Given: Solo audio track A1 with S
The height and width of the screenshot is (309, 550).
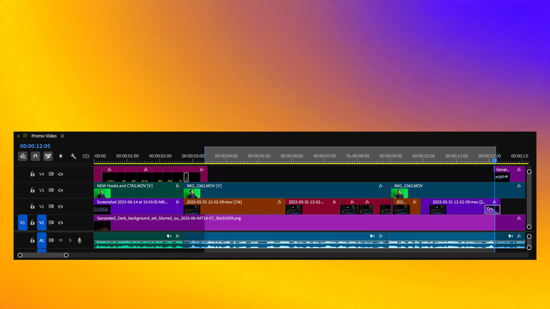Looking at the screenshot, I should pos(70,240).
